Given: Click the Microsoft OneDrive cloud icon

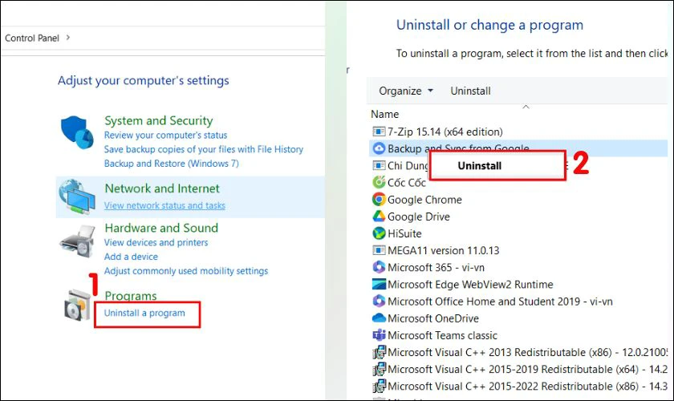Looking at the screenshot, I should (379, 318).
